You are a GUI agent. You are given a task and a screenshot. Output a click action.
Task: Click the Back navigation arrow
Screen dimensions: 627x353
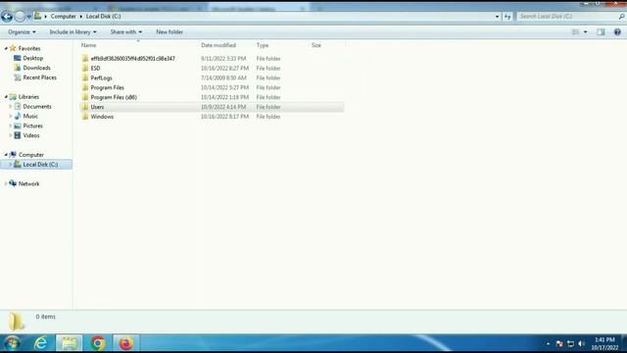click(x=7, y=17)
